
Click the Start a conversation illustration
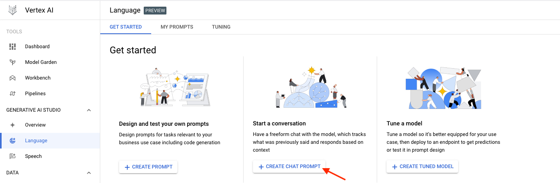[x=311, y=87]
